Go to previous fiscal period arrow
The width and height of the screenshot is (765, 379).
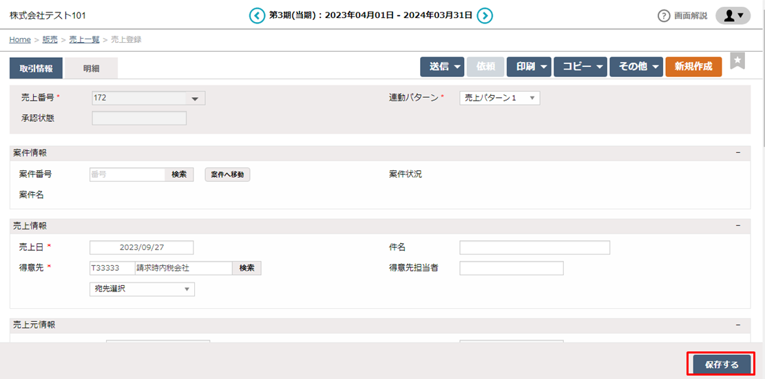pos(257,15)
